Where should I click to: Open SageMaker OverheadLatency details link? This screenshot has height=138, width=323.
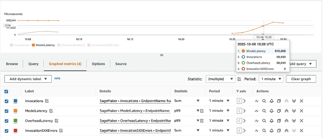pyautogui.click(x=135, y=121)
